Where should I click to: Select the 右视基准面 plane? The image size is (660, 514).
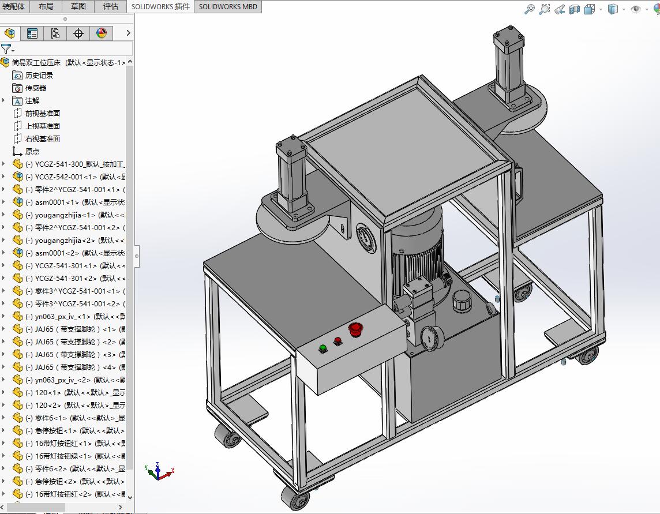point(36,138)
